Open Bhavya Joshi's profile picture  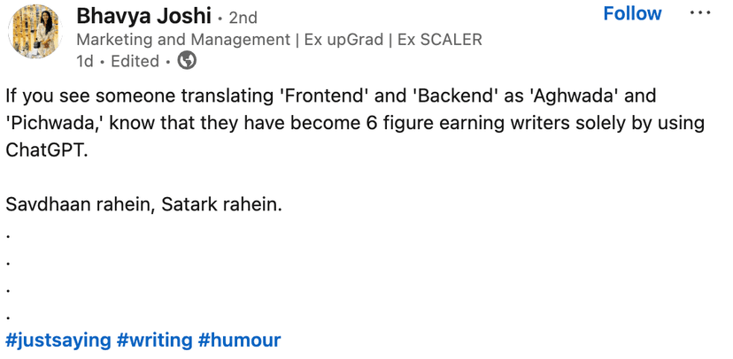(x=34, y=35)
